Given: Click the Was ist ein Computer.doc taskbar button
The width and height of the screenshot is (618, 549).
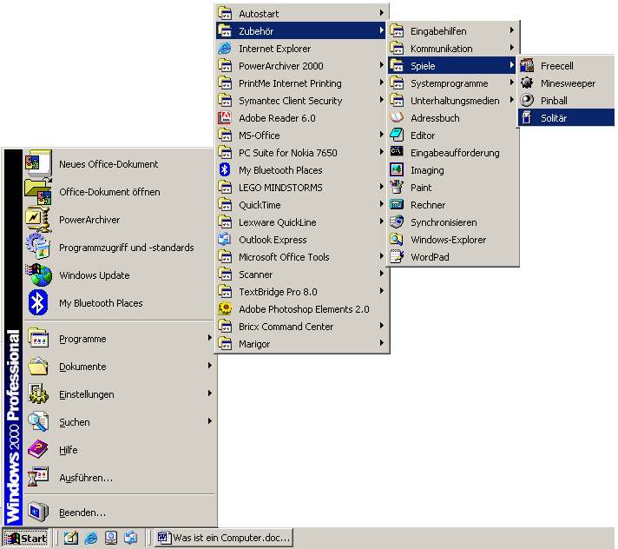Looking at the screenshot, I should (224, 538).
